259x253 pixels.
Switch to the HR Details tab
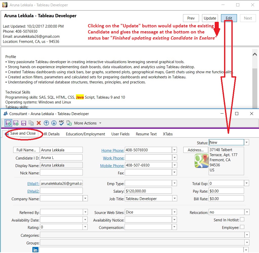point(51,134)
